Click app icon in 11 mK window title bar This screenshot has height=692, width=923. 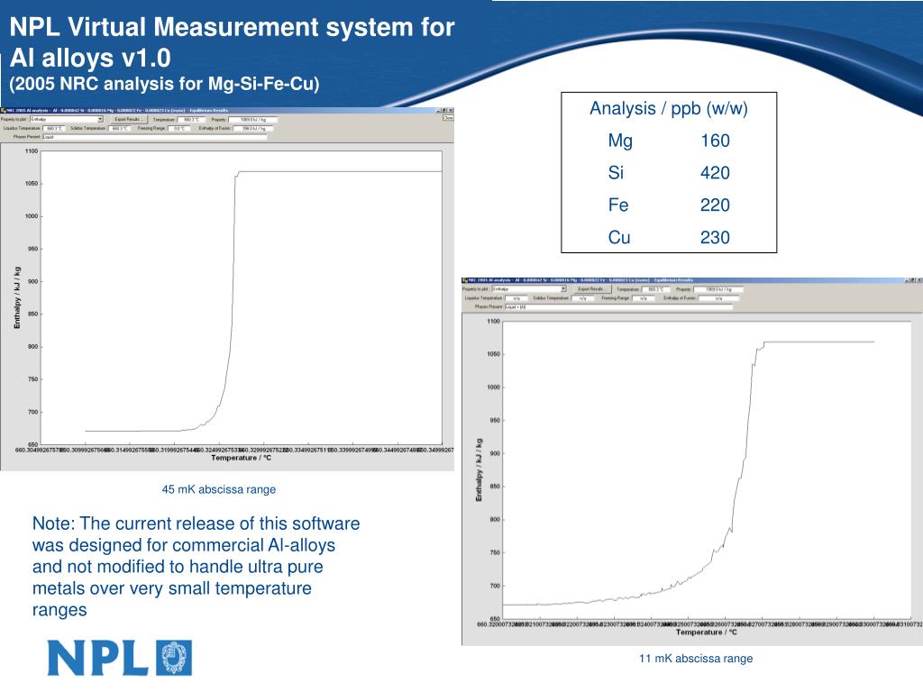coord(465,280)
